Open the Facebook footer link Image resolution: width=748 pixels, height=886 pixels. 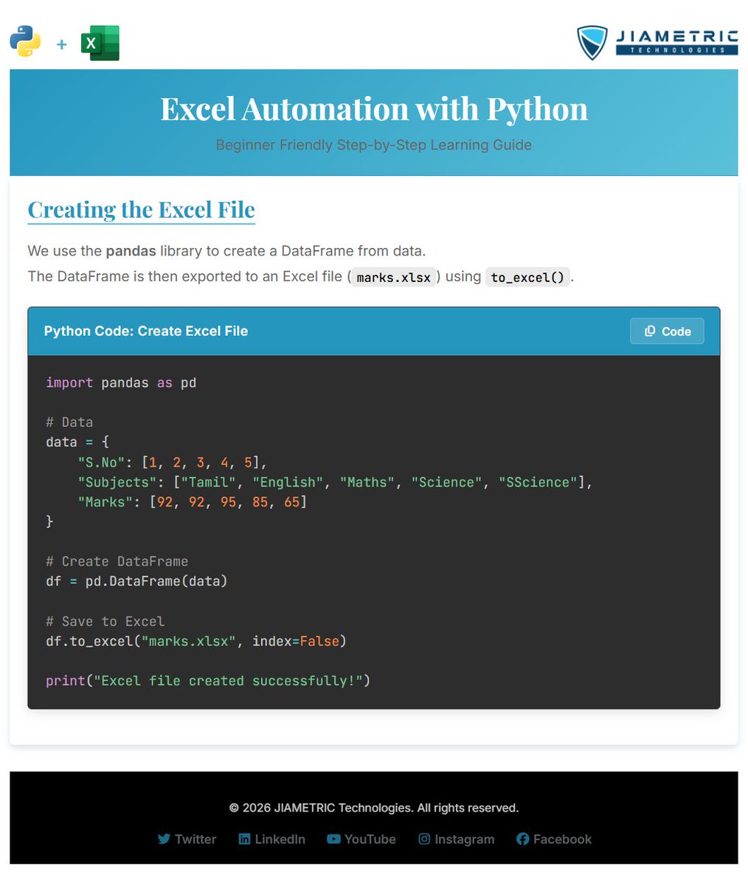click(554, 839)
